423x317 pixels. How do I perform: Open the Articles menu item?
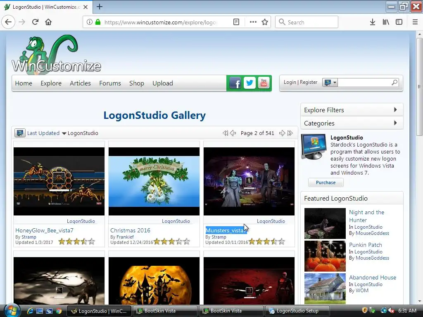(80, 83)
